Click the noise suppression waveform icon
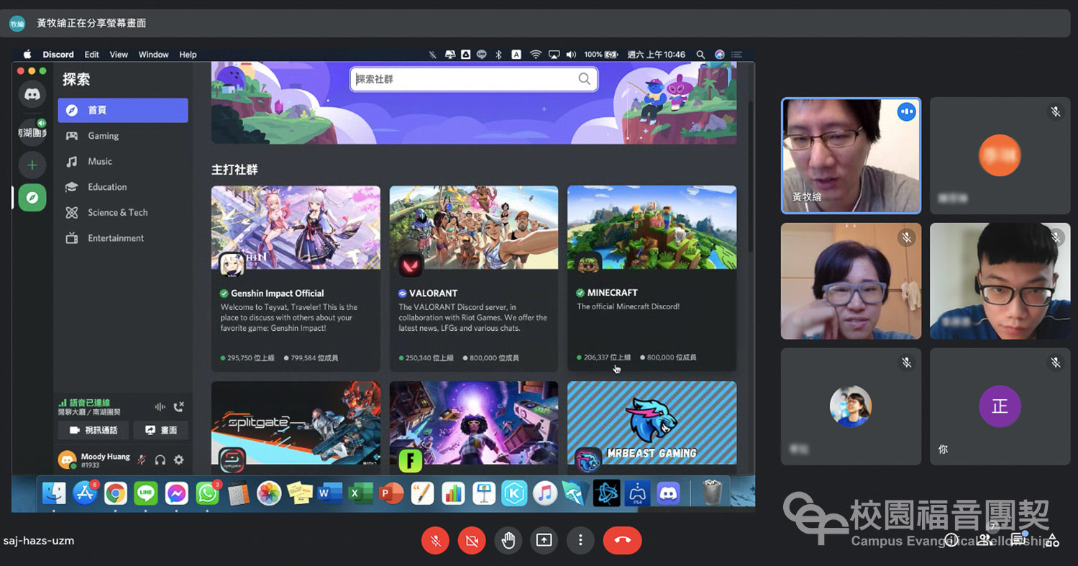The width and height of the screenshot is (1078, 566). [x=160, y=406]
